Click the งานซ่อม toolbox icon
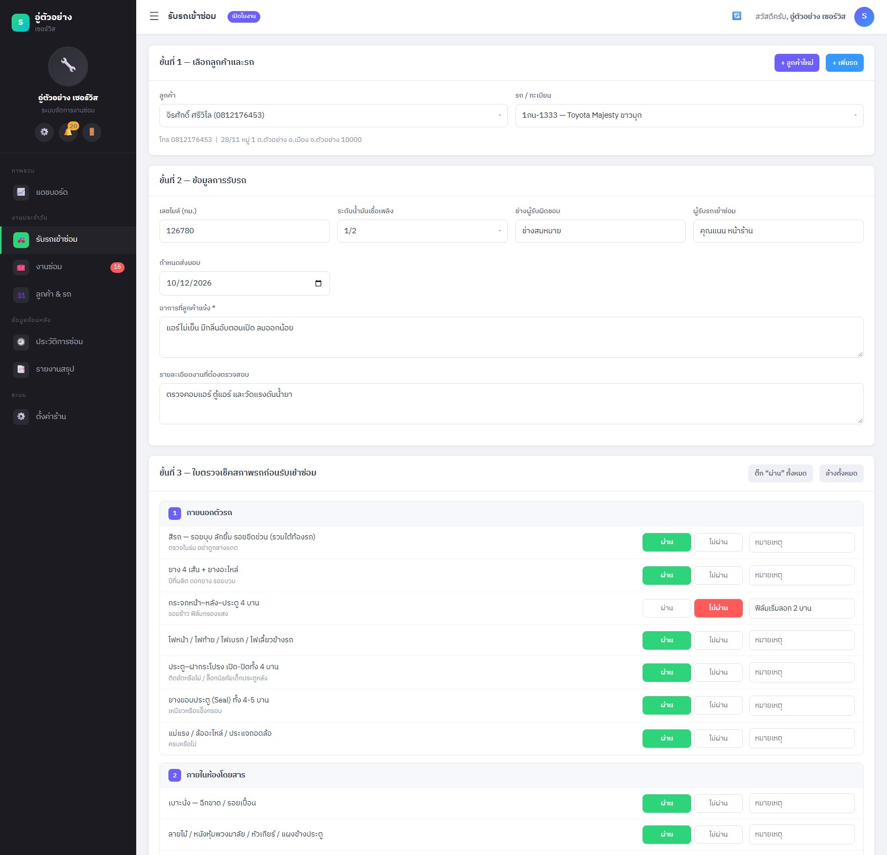This screenshot has width=887, height=855. [21, 267]
